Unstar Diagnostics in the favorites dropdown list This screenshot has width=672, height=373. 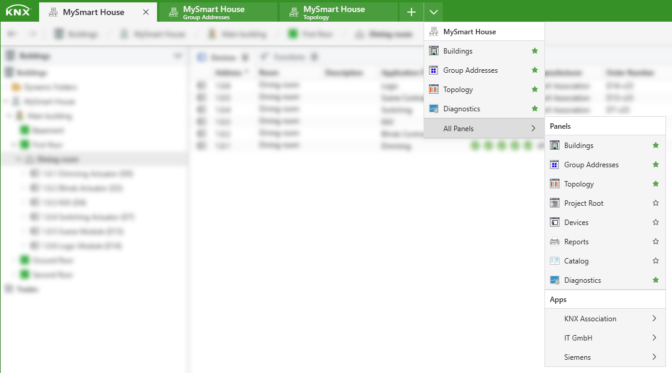[x=534, y=109]
